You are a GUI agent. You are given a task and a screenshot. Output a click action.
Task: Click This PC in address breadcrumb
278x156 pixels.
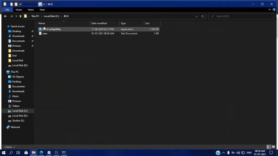coord(35,16)
